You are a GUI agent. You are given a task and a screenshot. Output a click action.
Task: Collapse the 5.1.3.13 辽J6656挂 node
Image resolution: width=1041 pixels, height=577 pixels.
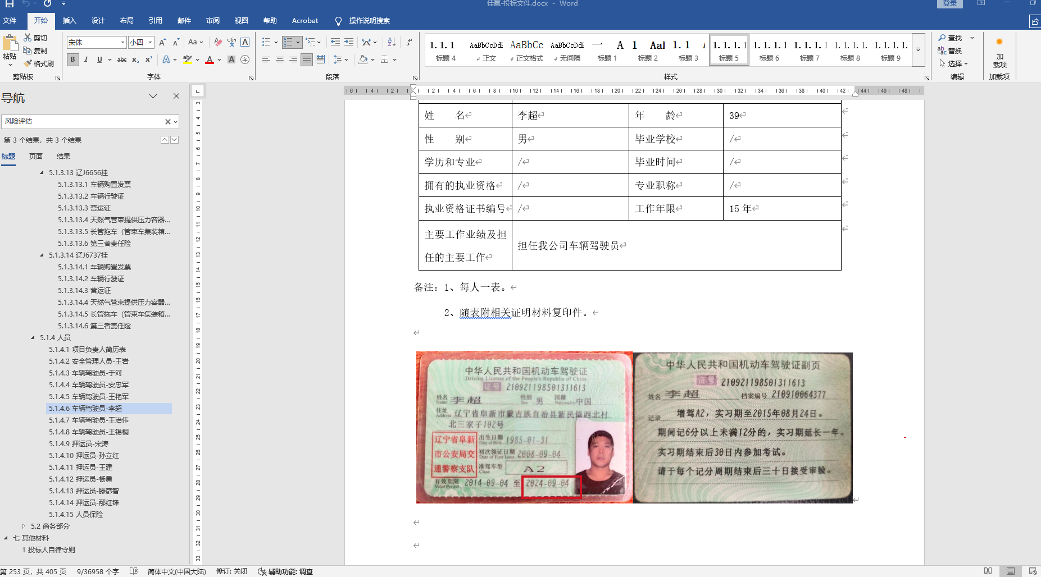42,173
